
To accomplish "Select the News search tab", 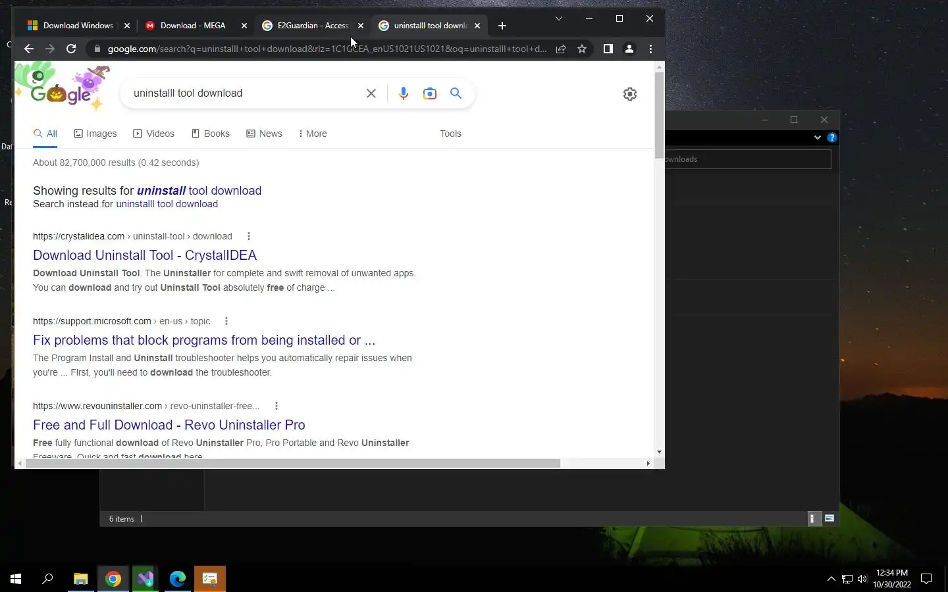I will [264, 134].
